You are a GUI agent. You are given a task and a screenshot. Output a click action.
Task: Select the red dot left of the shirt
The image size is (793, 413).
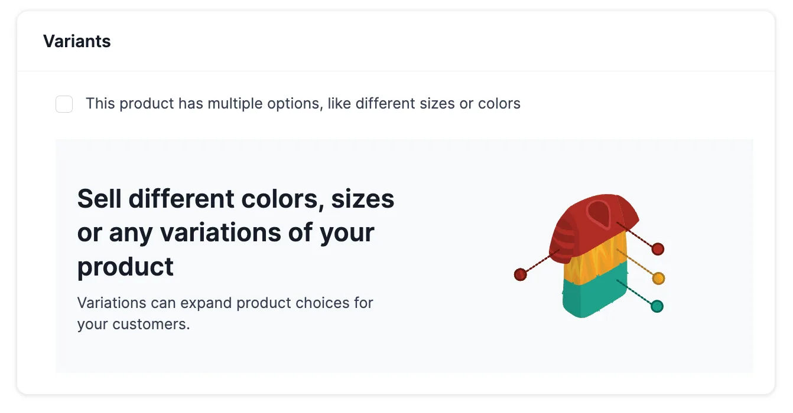point(520,274)
